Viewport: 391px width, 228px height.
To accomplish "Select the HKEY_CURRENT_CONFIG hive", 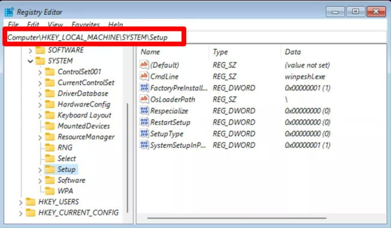I will coord(78,213).
